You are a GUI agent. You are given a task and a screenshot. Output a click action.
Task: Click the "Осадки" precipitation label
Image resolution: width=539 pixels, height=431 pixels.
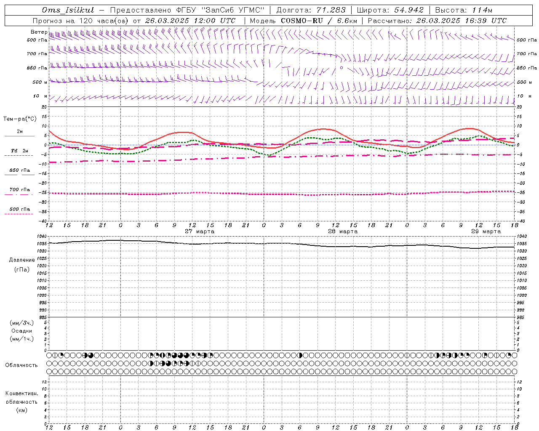click(x=22, y=331)
